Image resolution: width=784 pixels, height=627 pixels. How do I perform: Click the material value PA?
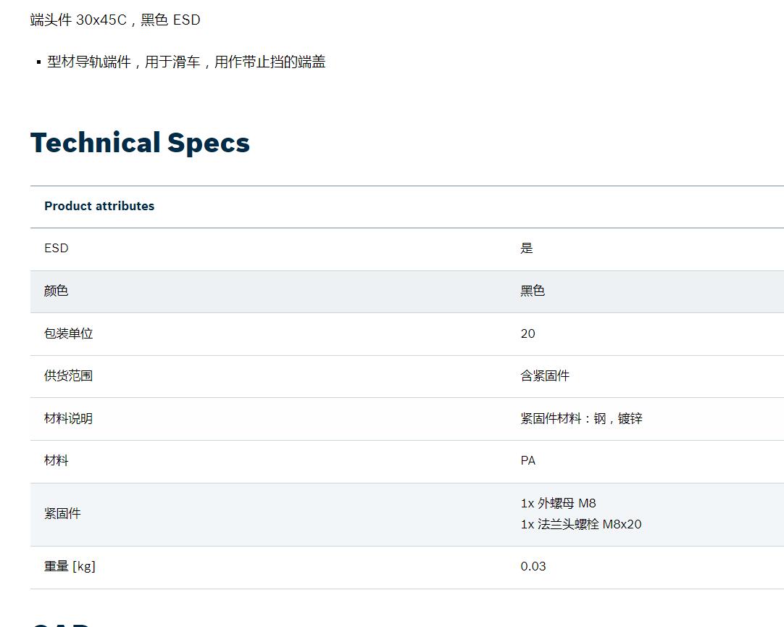[528, 460]
